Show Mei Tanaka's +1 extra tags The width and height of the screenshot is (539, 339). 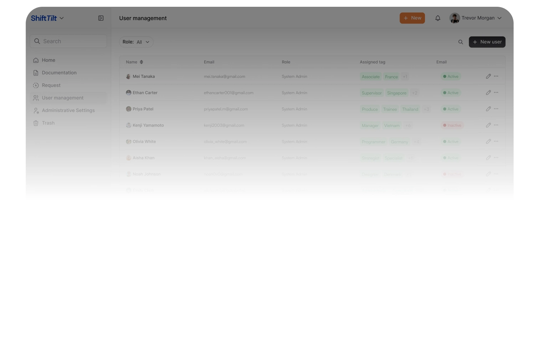(405, 77)
